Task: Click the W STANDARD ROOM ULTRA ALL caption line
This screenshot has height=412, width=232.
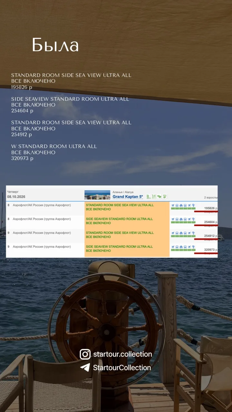Action: 54,146
